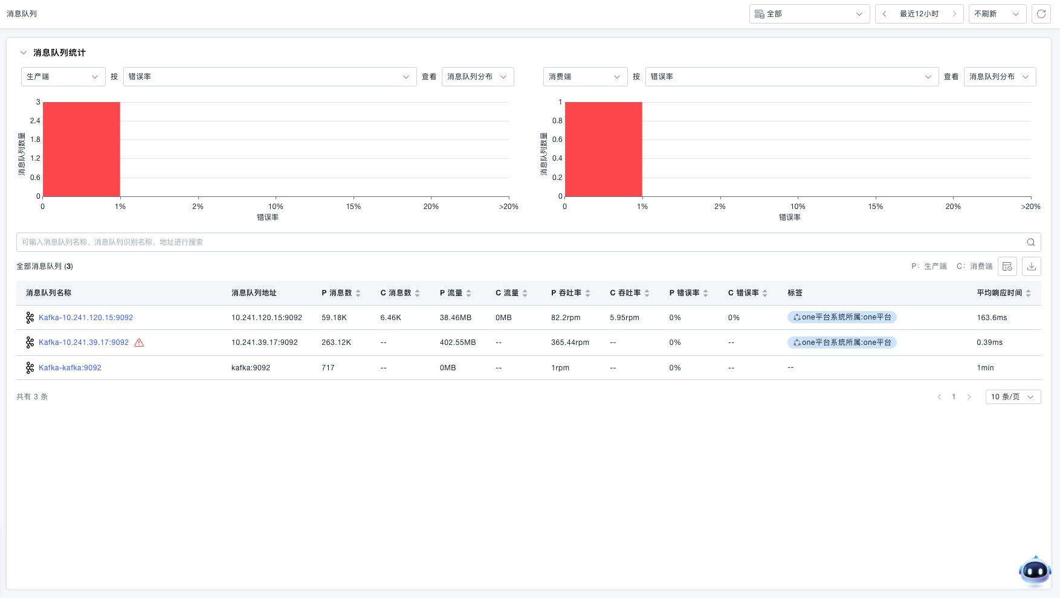The height and width of the screenshot is (598, 1060).
Task: Click the red bar in producer chart
Action: (x=82, y=149)
